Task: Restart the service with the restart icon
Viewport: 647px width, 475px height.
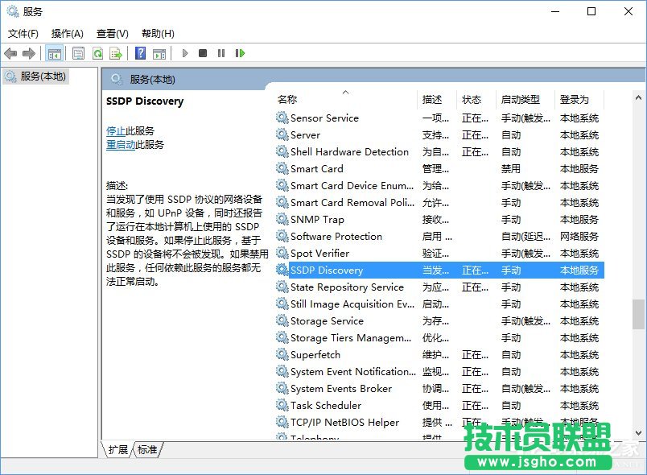Action: click(240, 53)
